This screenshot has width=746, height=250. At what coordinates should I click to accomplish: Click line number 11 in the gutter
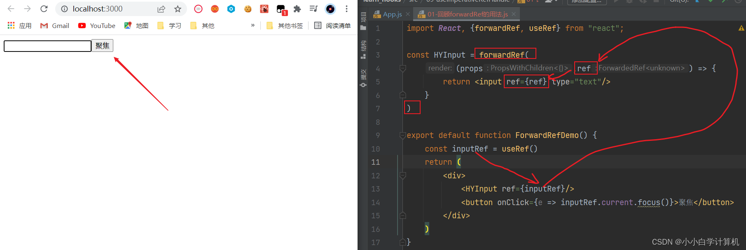376,162
